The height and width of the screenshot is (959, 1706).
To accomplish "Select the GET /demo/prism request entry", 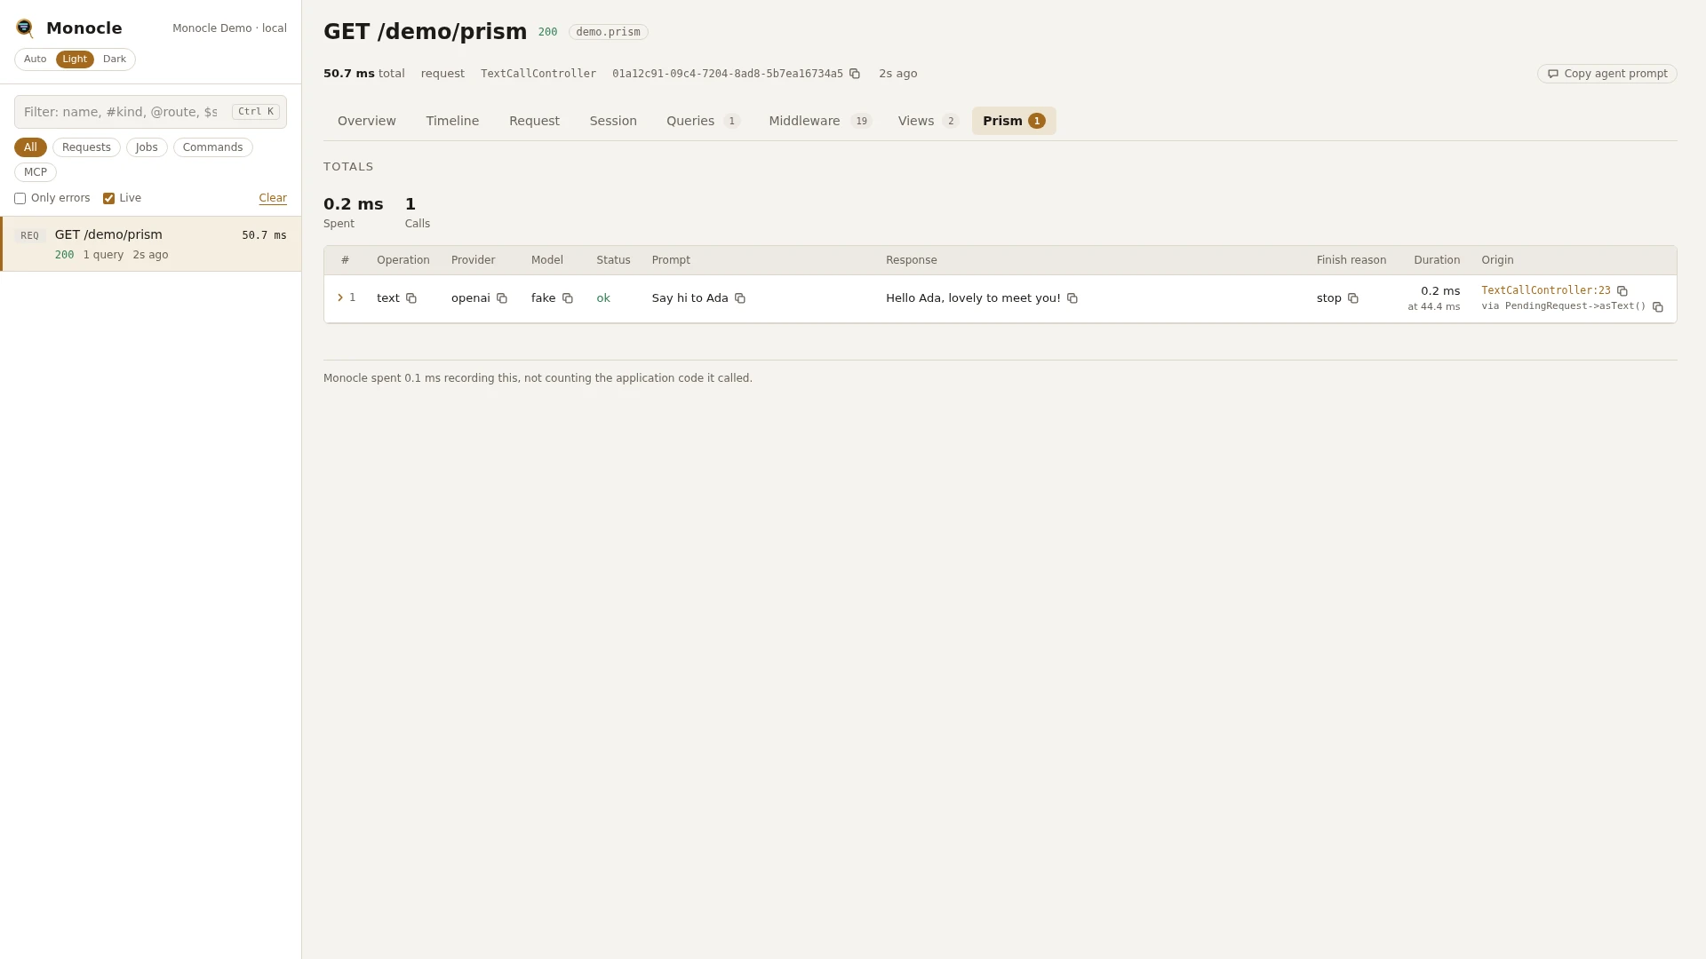I will coord(151,244).
